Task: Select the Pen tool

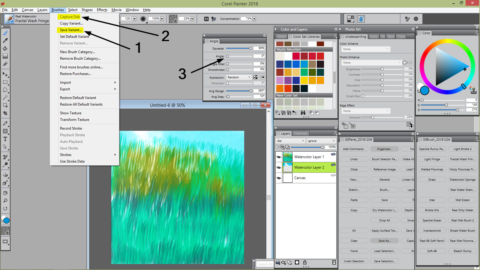Action: pos(5,123)
